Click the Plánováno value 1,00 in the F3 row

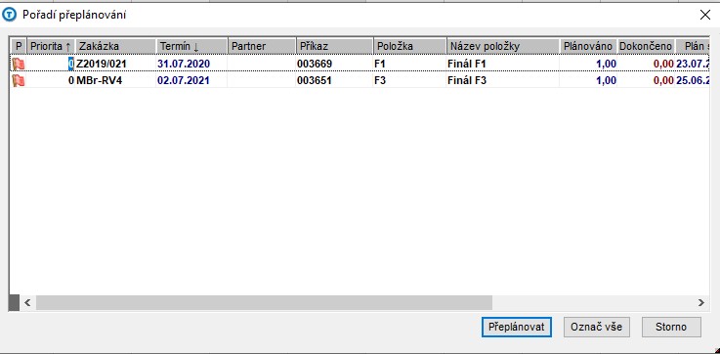(606, 81)
